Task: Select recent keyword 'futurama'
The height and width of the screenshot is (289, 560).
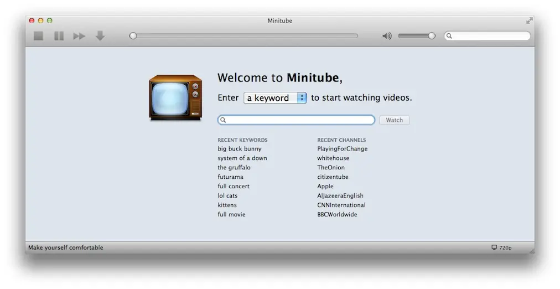Action: pos(230,177)
